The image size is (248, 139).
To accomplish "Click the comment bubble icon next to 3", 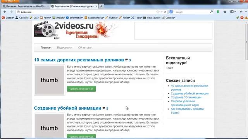I will (x=127, y=60).
